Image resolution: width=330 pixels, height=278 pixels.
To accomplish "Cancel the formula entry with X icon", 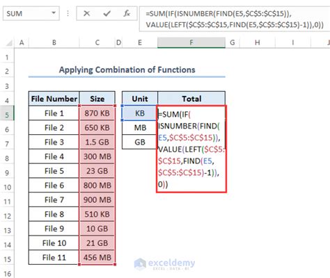I will click(x=86, y=13).
